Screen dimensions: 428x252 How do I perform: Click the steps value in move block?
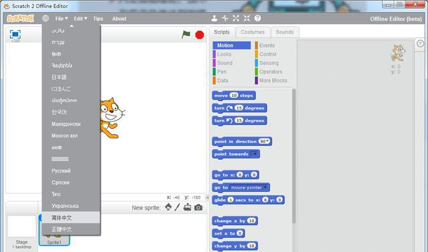[234, 95]
